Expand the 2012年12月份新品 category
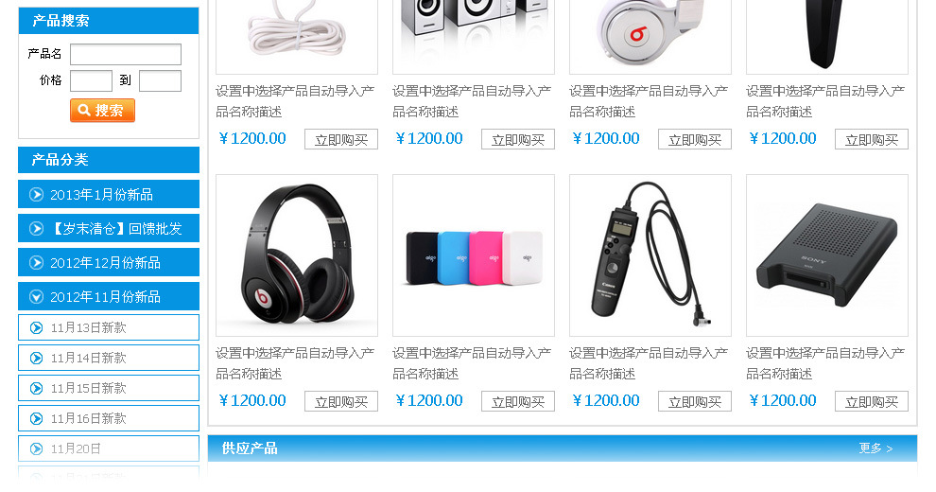Image resolution: width=936 pixels, height=492 pixels. [109, 262]
